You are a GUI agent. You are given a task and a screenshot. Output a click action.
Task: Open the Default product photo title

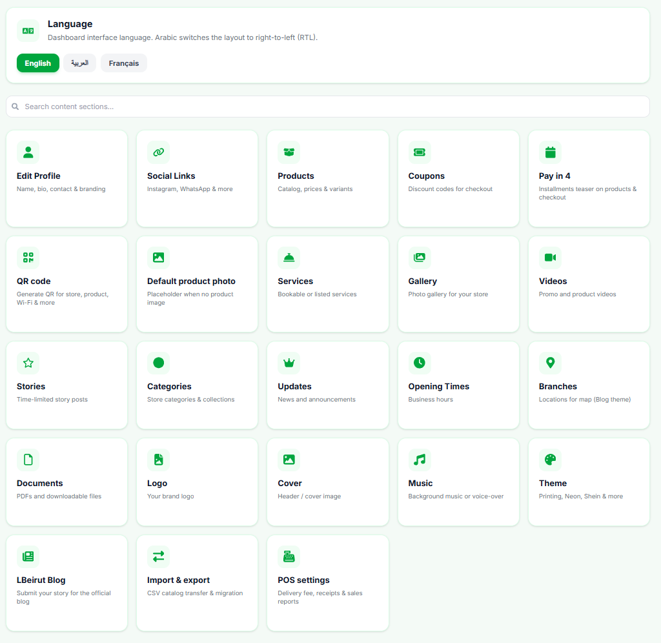click(x=191, y=281)
